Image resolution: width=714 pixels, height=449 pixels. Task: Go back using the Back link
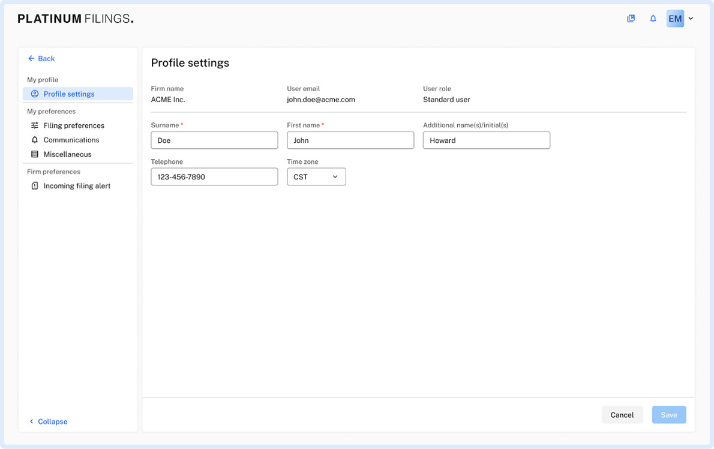click(x=41, y=58)
